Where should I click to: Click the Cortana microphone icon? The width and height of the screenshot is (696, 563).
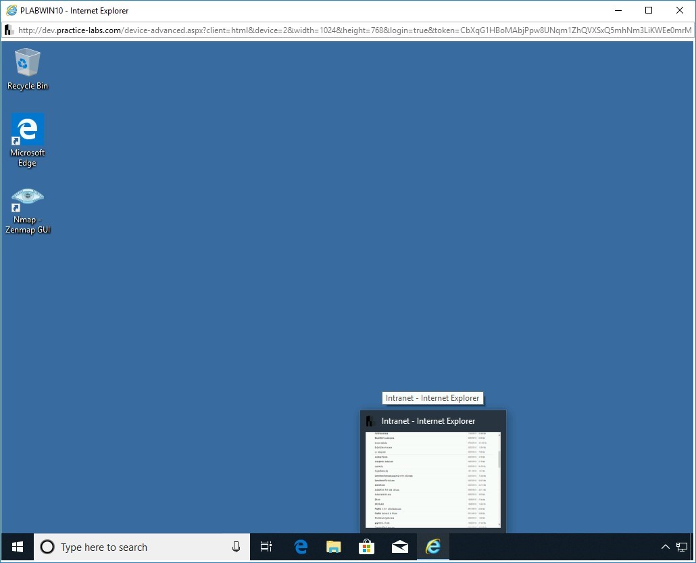(236, 547)
